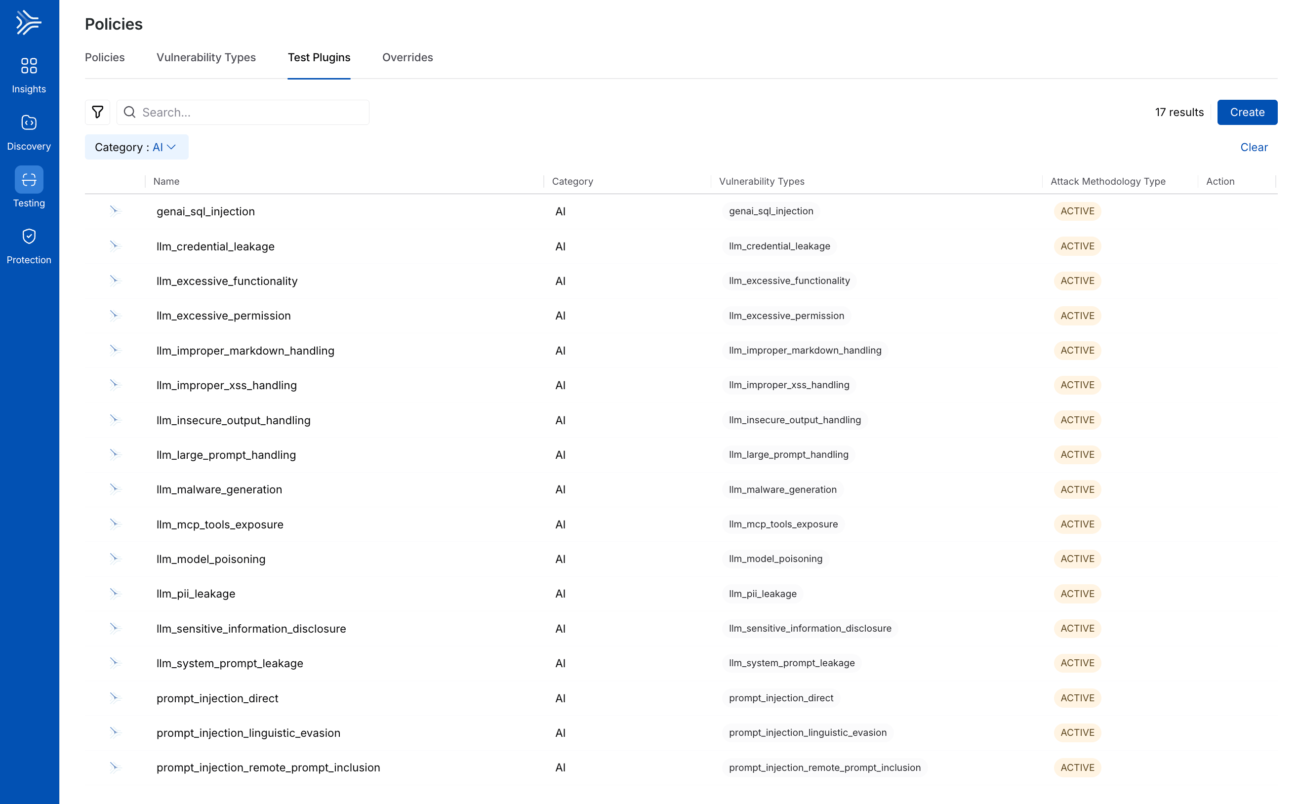1299x804 pixels.
Task: Open the prompt_injection_remote_prompt_inclusion plugin name
Action: pyautogui.click(x=268, y=767)
